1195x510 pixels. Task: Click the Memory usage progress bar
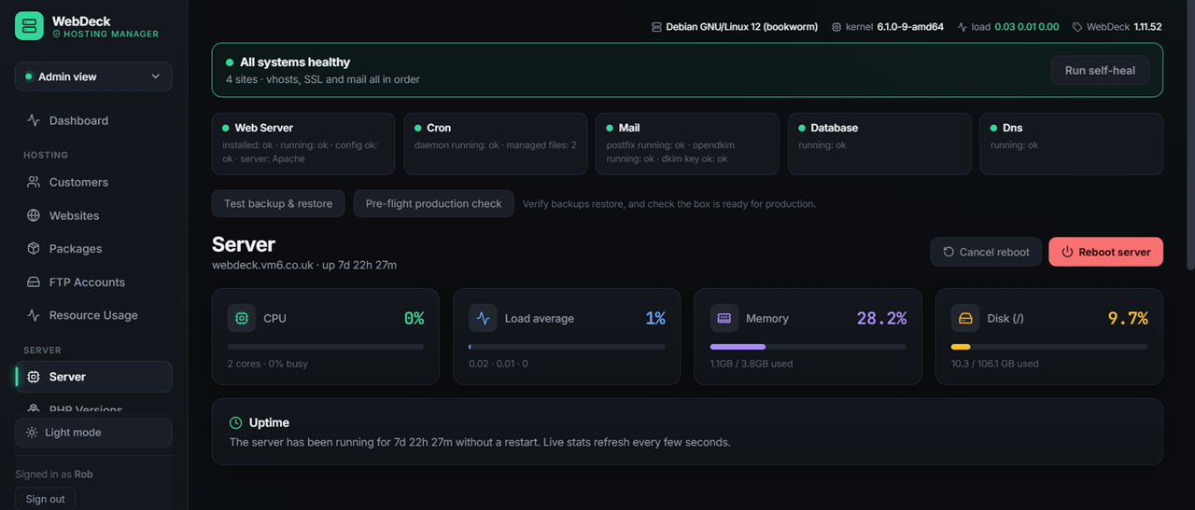pos(808,347)
